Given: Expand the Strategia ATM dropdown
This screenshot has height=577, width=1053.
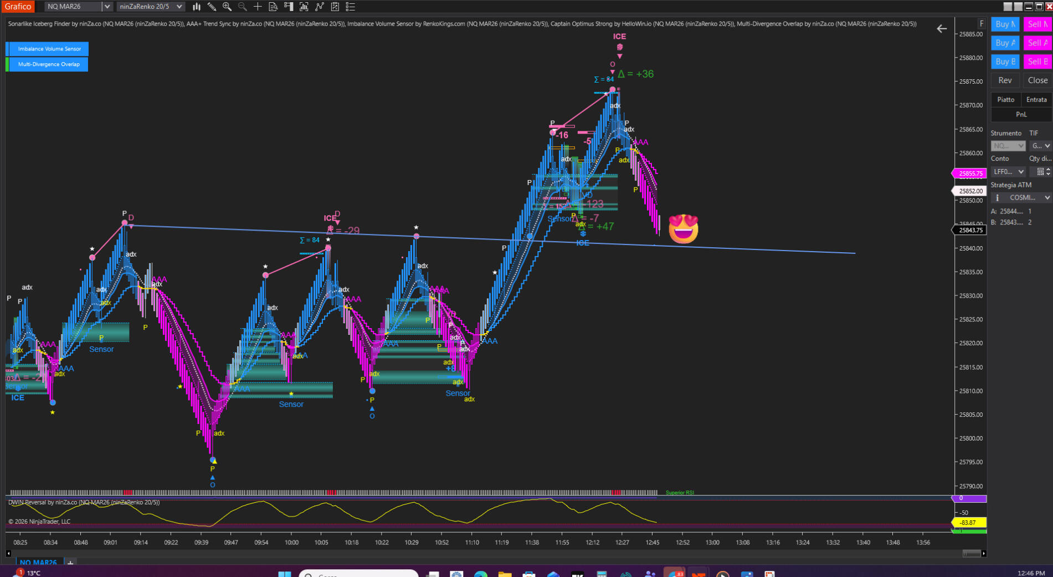Looking at the screenshot, I should tap(1046, 198).
